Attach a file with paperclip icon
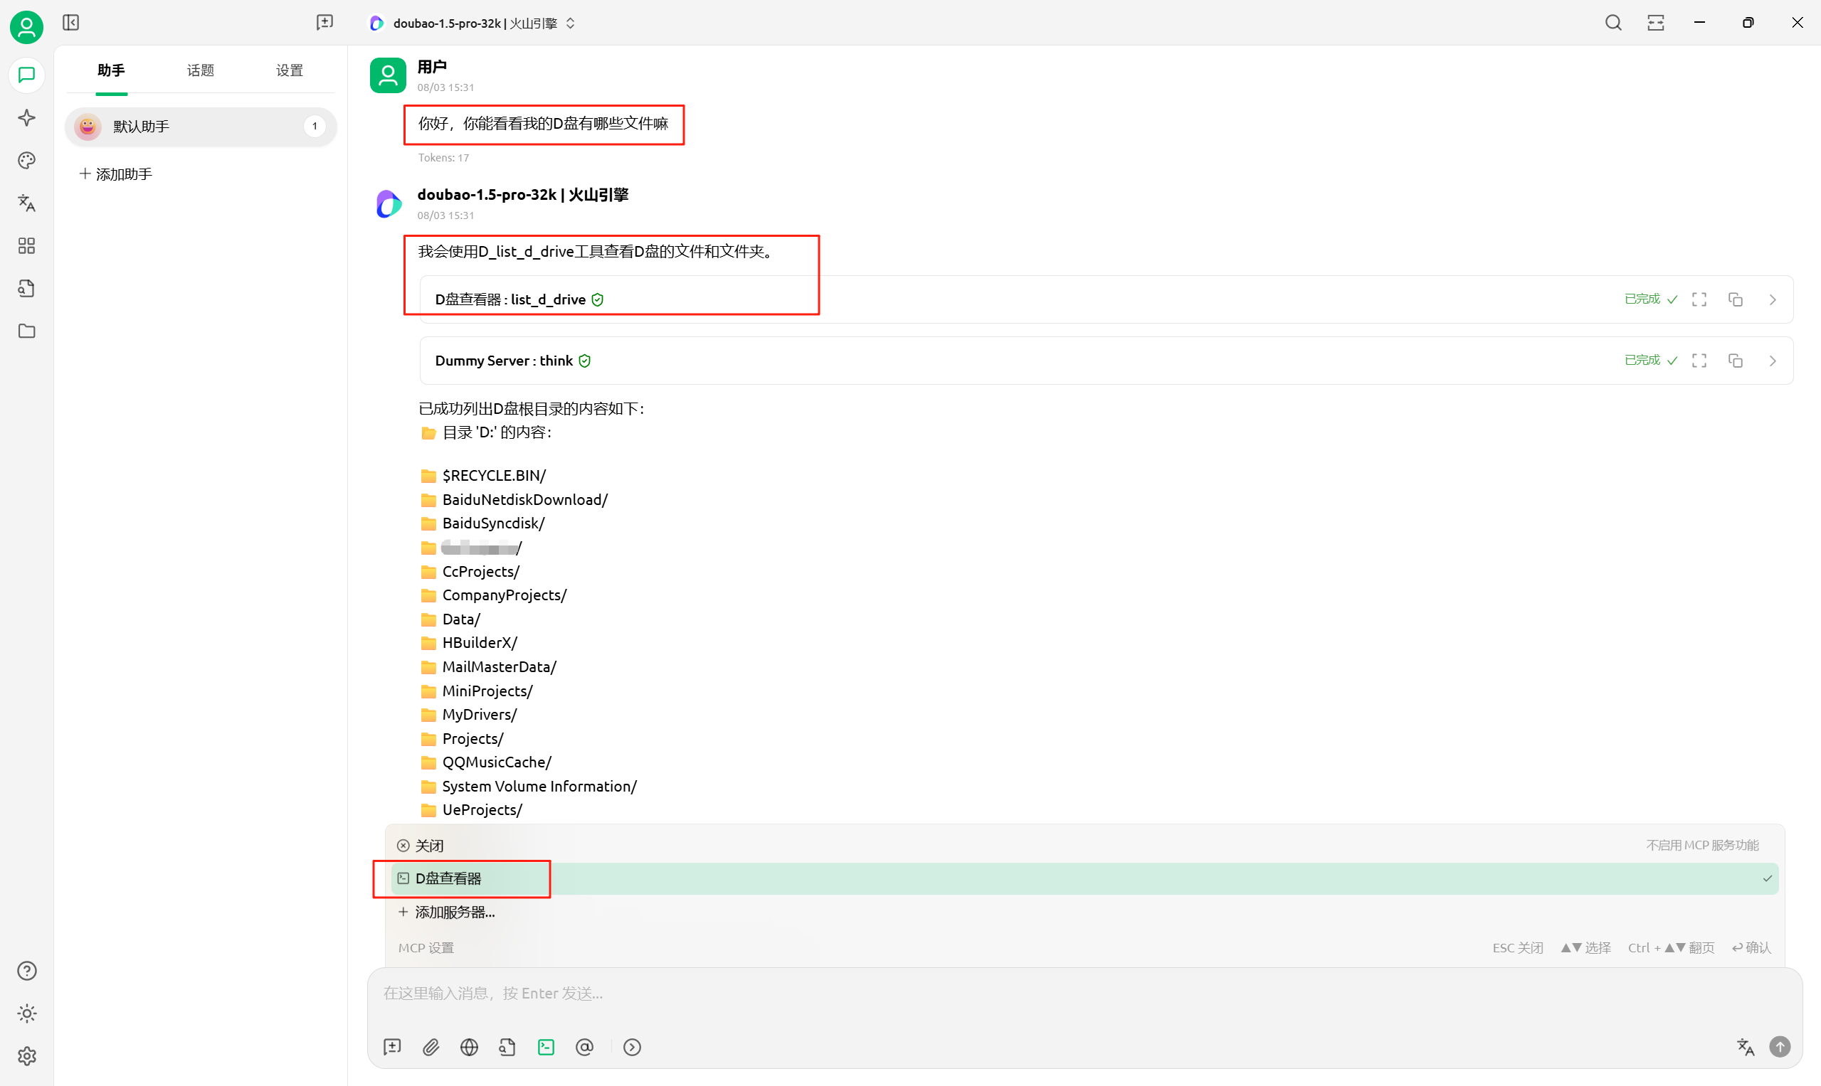Viewport: 1821px width, 1086px height. 431,1047
